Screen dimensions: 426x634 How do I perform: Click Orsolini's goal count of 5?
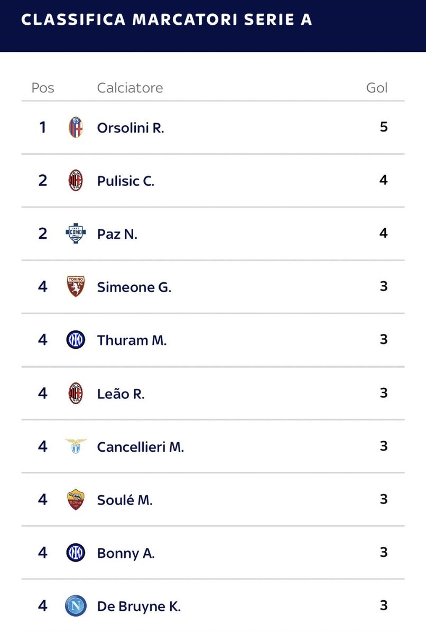tap(384, 127)
